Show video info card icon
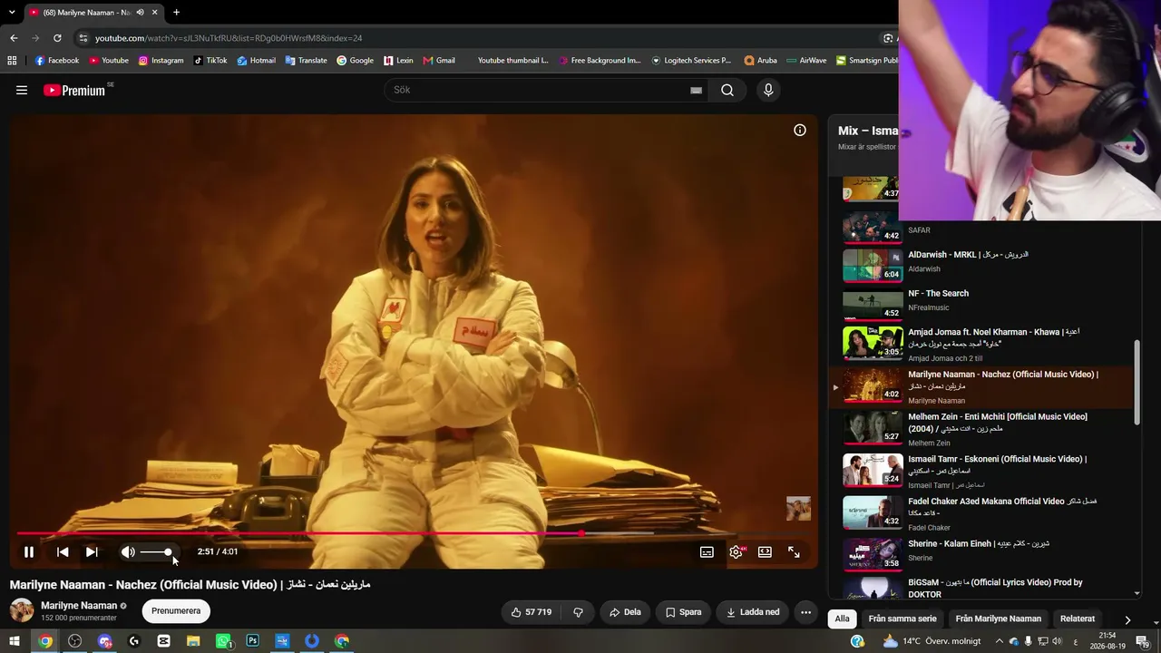The height and width of the screenshot is (653, 1161). click(800, 130)
